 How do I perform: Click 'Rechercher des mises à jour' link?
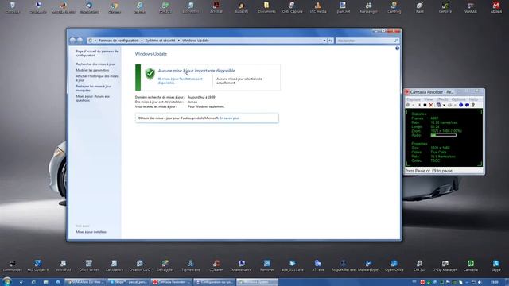pyautogui.click(x=95, y=64)
